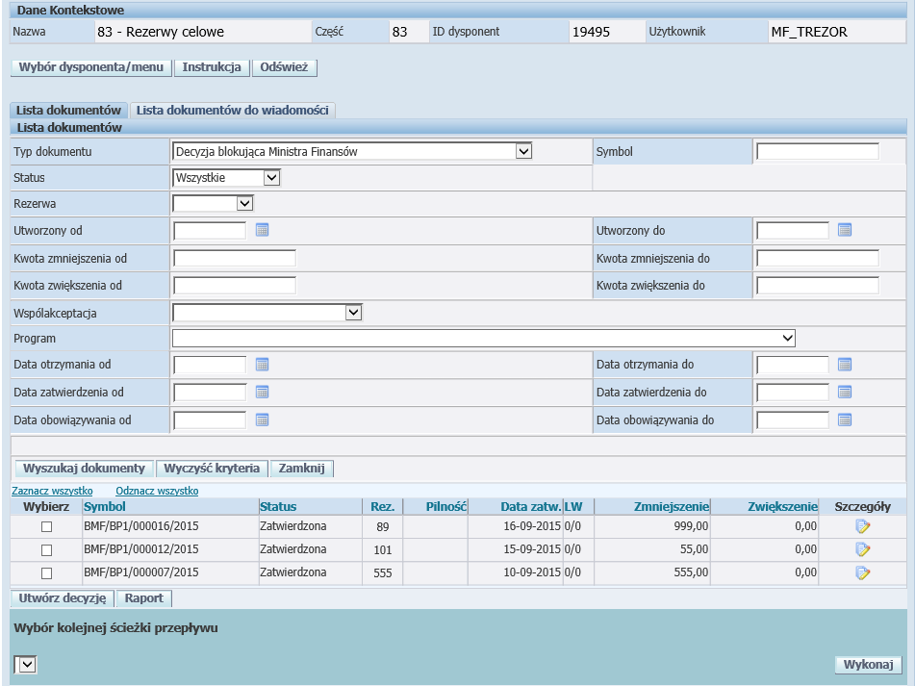Sort table by Rez. column header
915x686 pixels.
point(383,507)
